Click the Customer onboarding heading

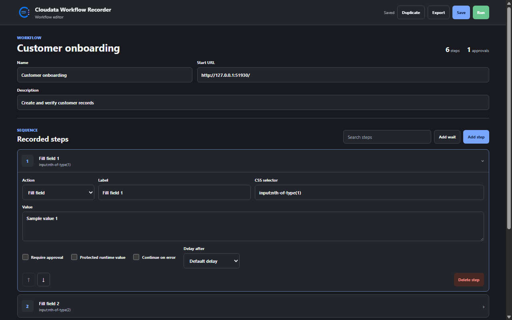[68, 48]
